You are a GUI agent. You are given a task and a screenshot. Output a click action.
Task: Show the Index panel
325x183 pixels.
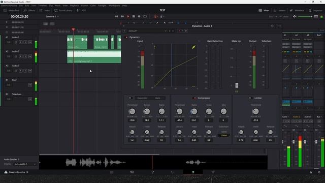pyautogui.click(x=45, y=10)
